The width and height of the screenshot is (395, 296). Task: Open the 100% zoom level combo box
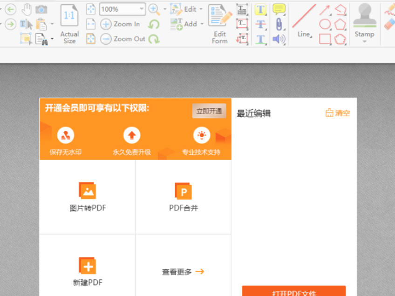click(123, 9)
